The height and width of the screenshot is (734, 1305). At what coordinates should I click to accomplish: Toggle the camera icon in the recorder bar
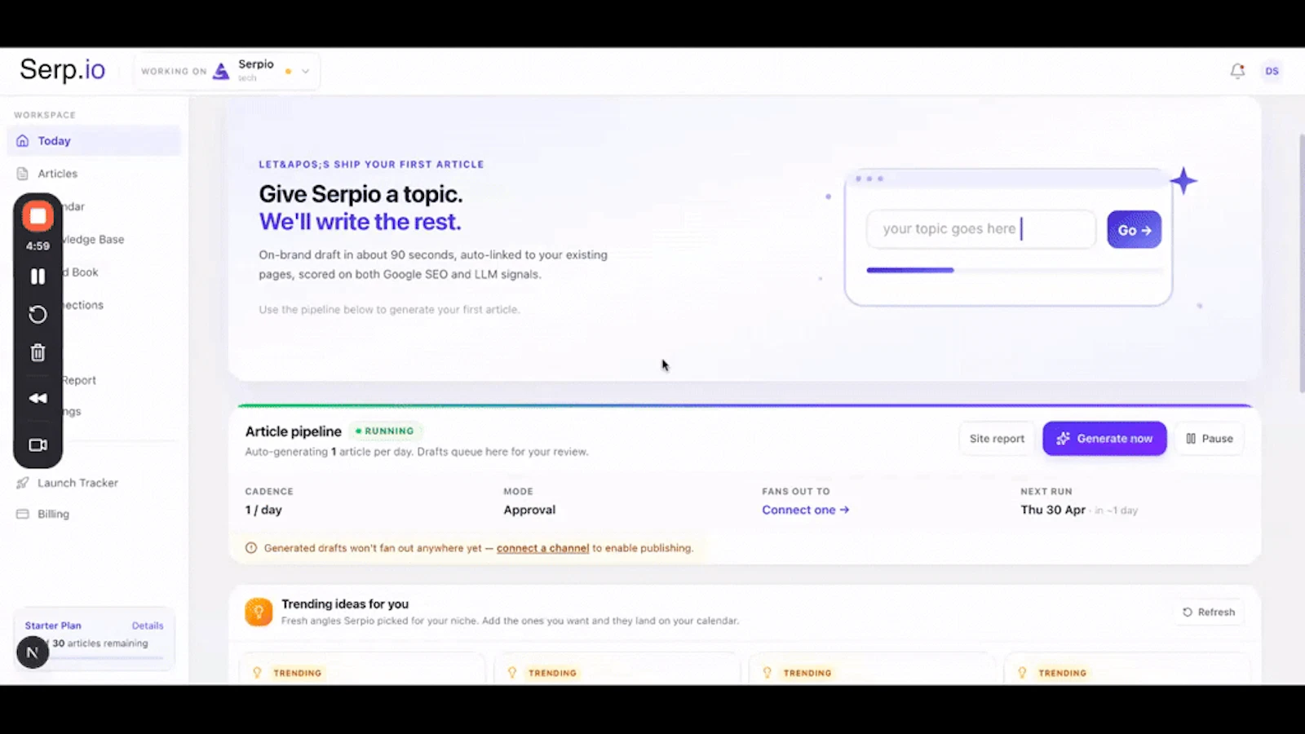tap(38, 445)
